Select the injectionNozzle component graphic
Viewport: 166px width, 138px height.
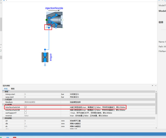click(x=54, y=20)
